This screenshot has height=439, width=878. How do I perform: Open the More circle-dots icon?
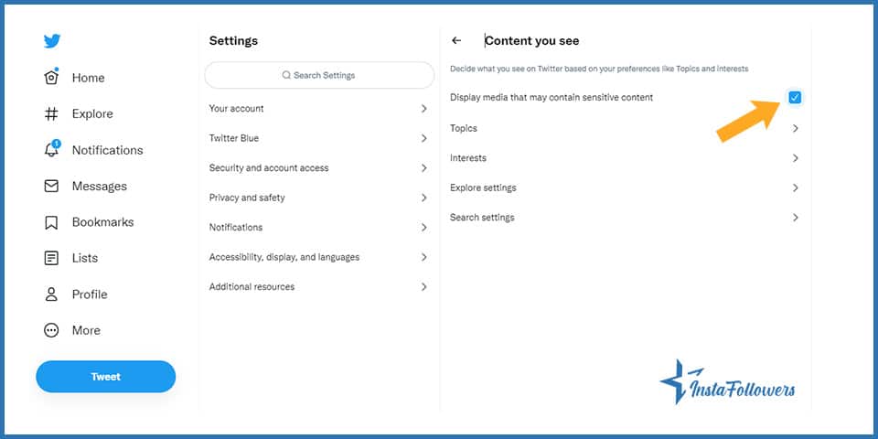coord(51,330)
